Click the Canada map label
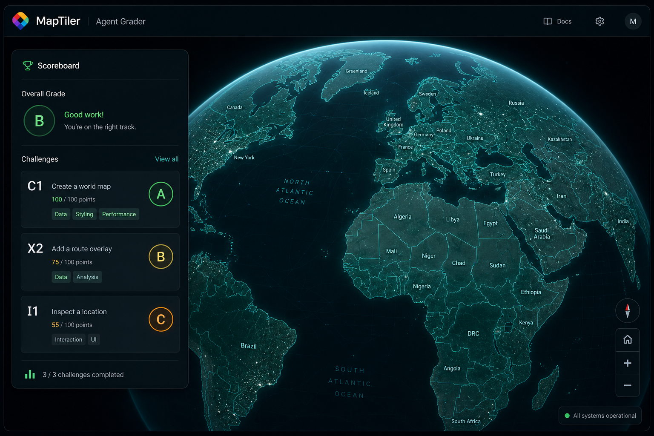The height and width of the screenshot is (436, 654). point(235,107)
